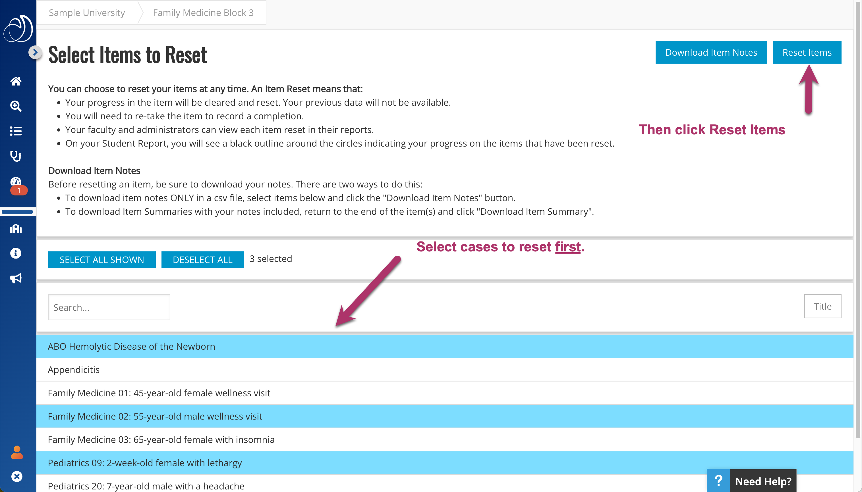Image resolution: width=862 pixels, height=492 pixels.
Task: Open the info circle icon in sidebar
Action: (x=16, y=253)
